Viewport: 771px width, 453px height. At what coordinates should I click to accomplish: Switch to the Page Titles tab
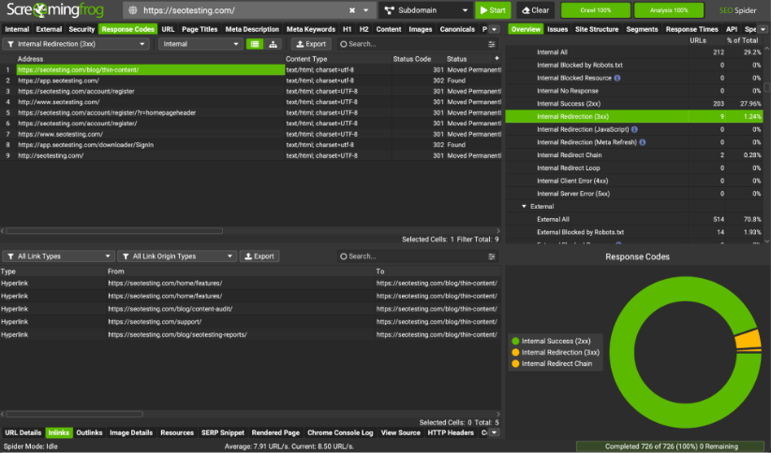coord(198,29)
